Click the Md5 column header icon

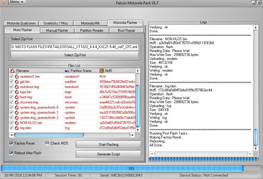(x=102, y=70)
